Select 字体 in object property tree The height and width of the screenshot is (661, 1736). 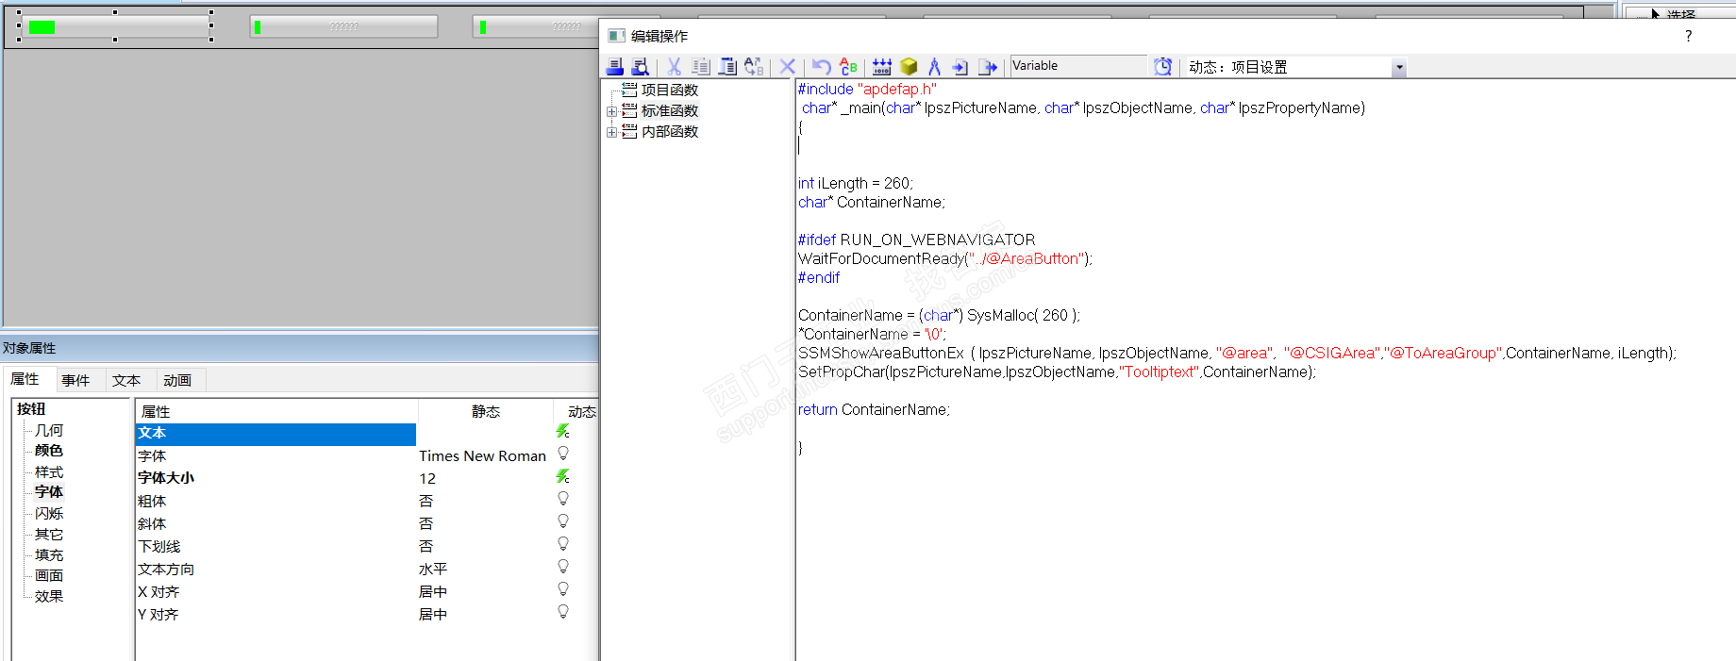[49, 492]
